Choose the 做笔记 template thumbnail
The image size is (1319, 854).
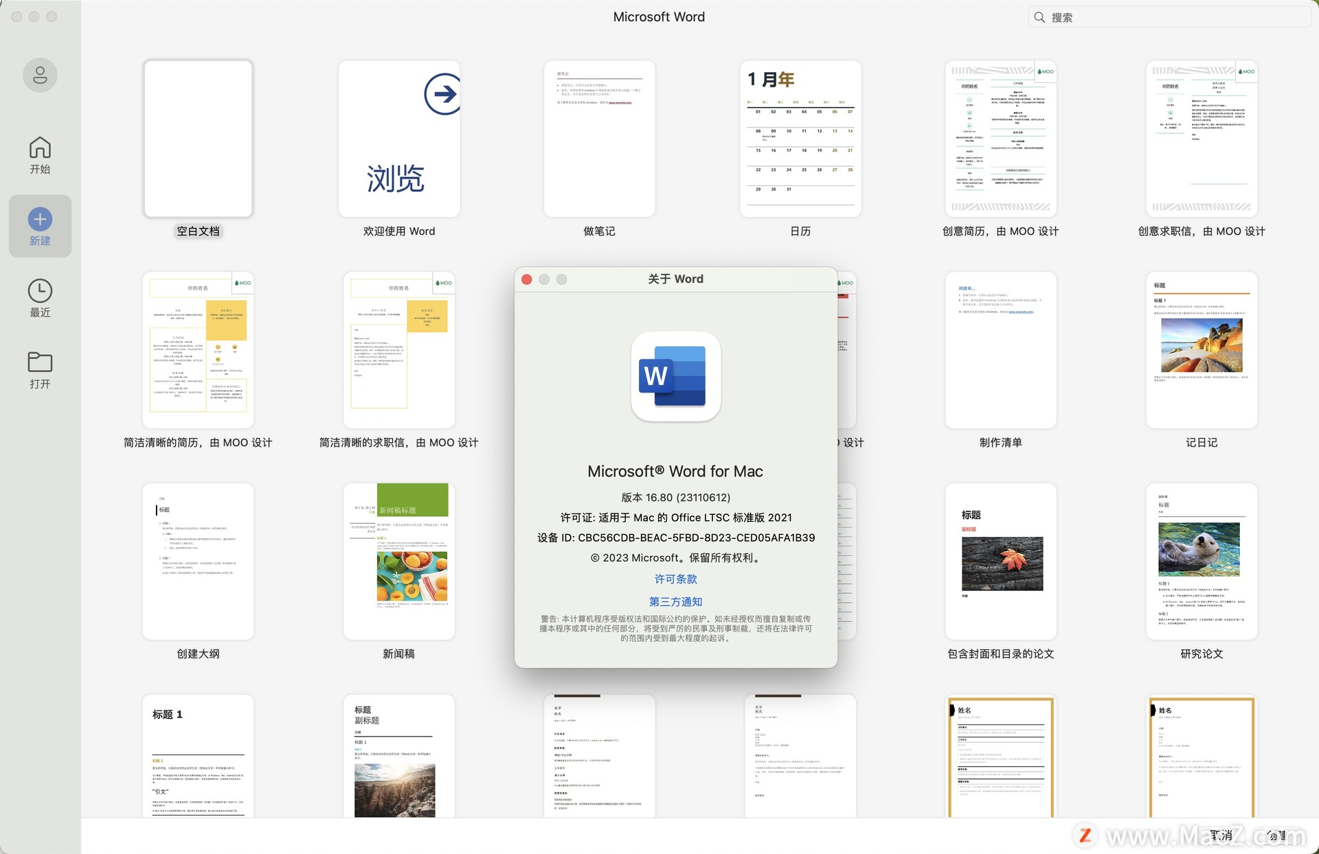click(x=600, y=139)
